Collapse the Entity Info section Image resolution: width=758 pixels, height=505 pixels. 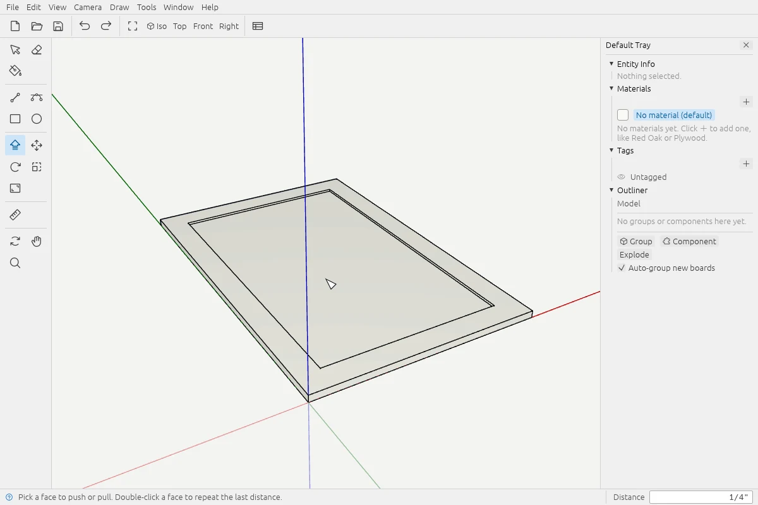[611, 64]
